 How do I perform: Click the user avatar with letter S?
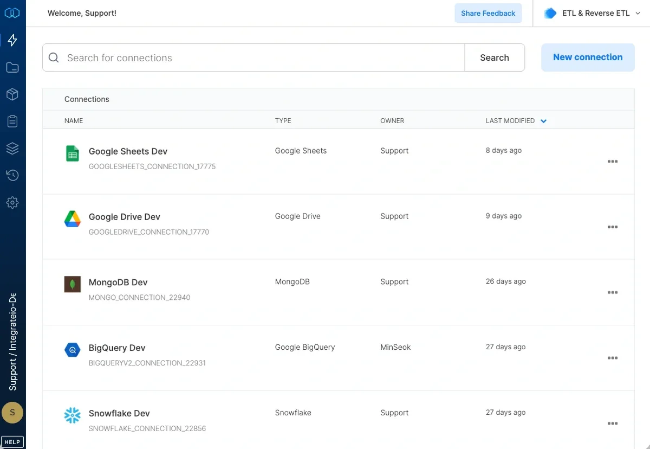tap(12, 413)
